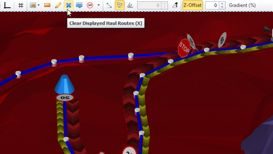Screen dimensions: 273x154
Task: Click Clear Displayed Haul Routes icon
Action: [69, 5]
